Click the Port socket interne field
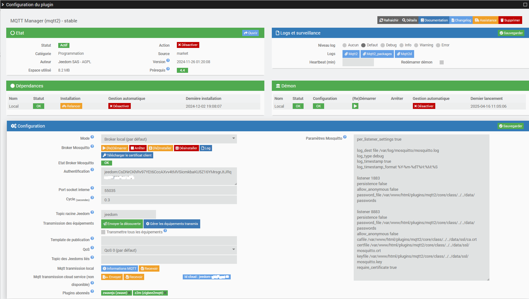Viewport: 529px width, 299px height. 169,190
